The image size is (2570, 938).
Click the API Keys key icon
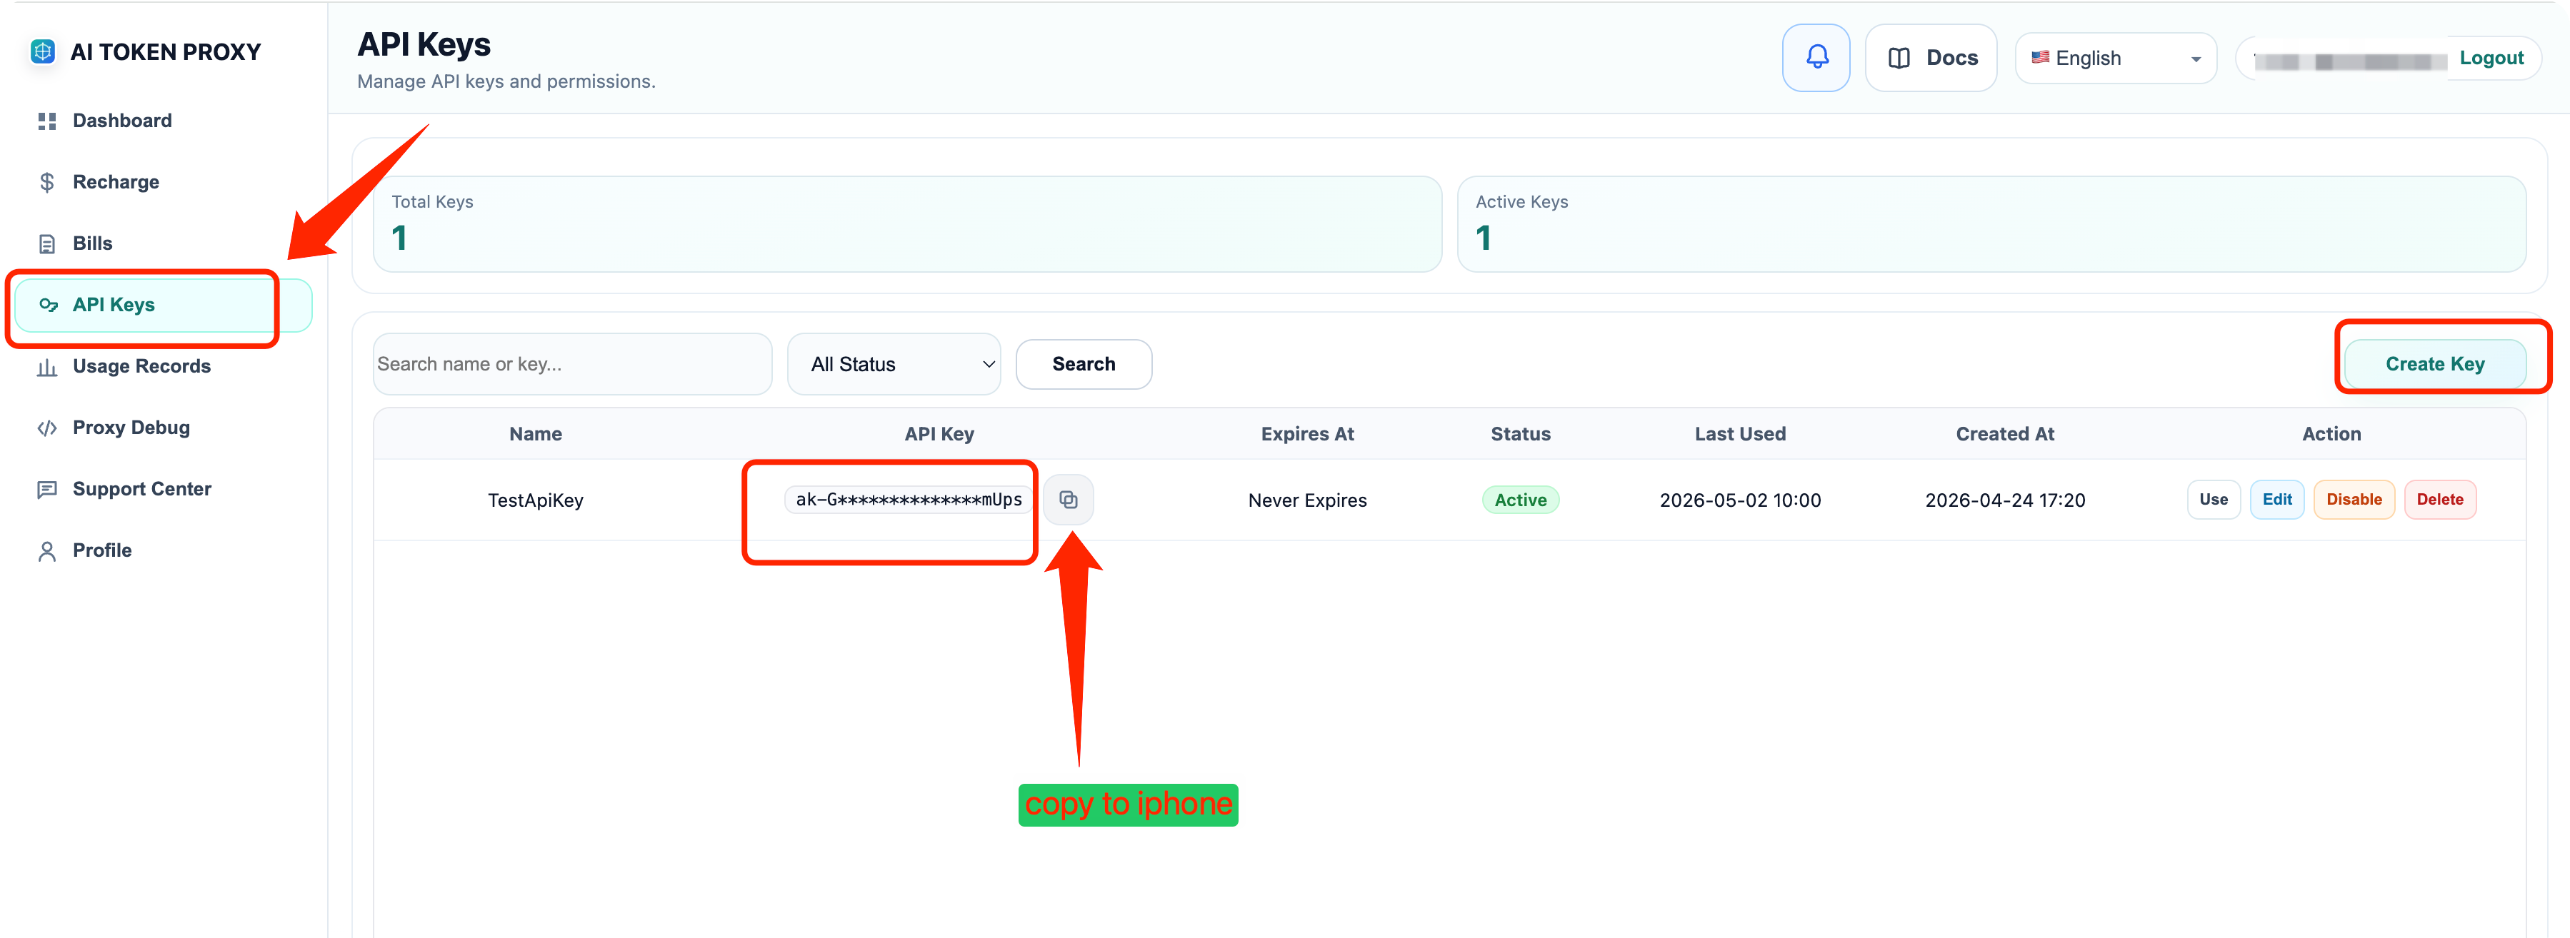pyautogui.click(x=48, y=305)
